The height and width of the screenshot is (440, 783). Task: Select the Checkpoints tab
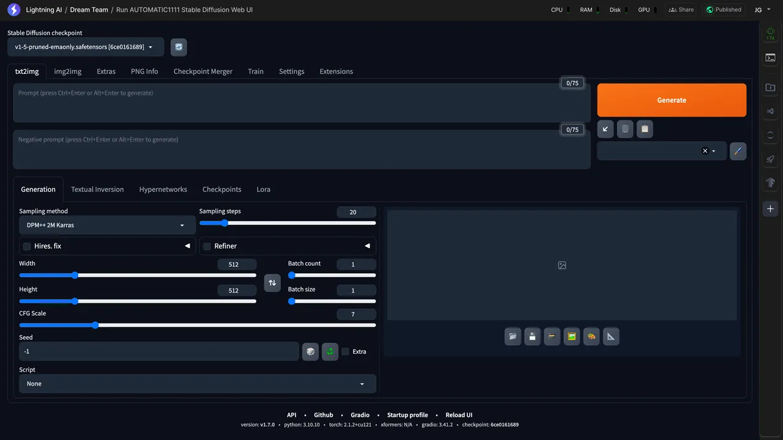[222, 189]
